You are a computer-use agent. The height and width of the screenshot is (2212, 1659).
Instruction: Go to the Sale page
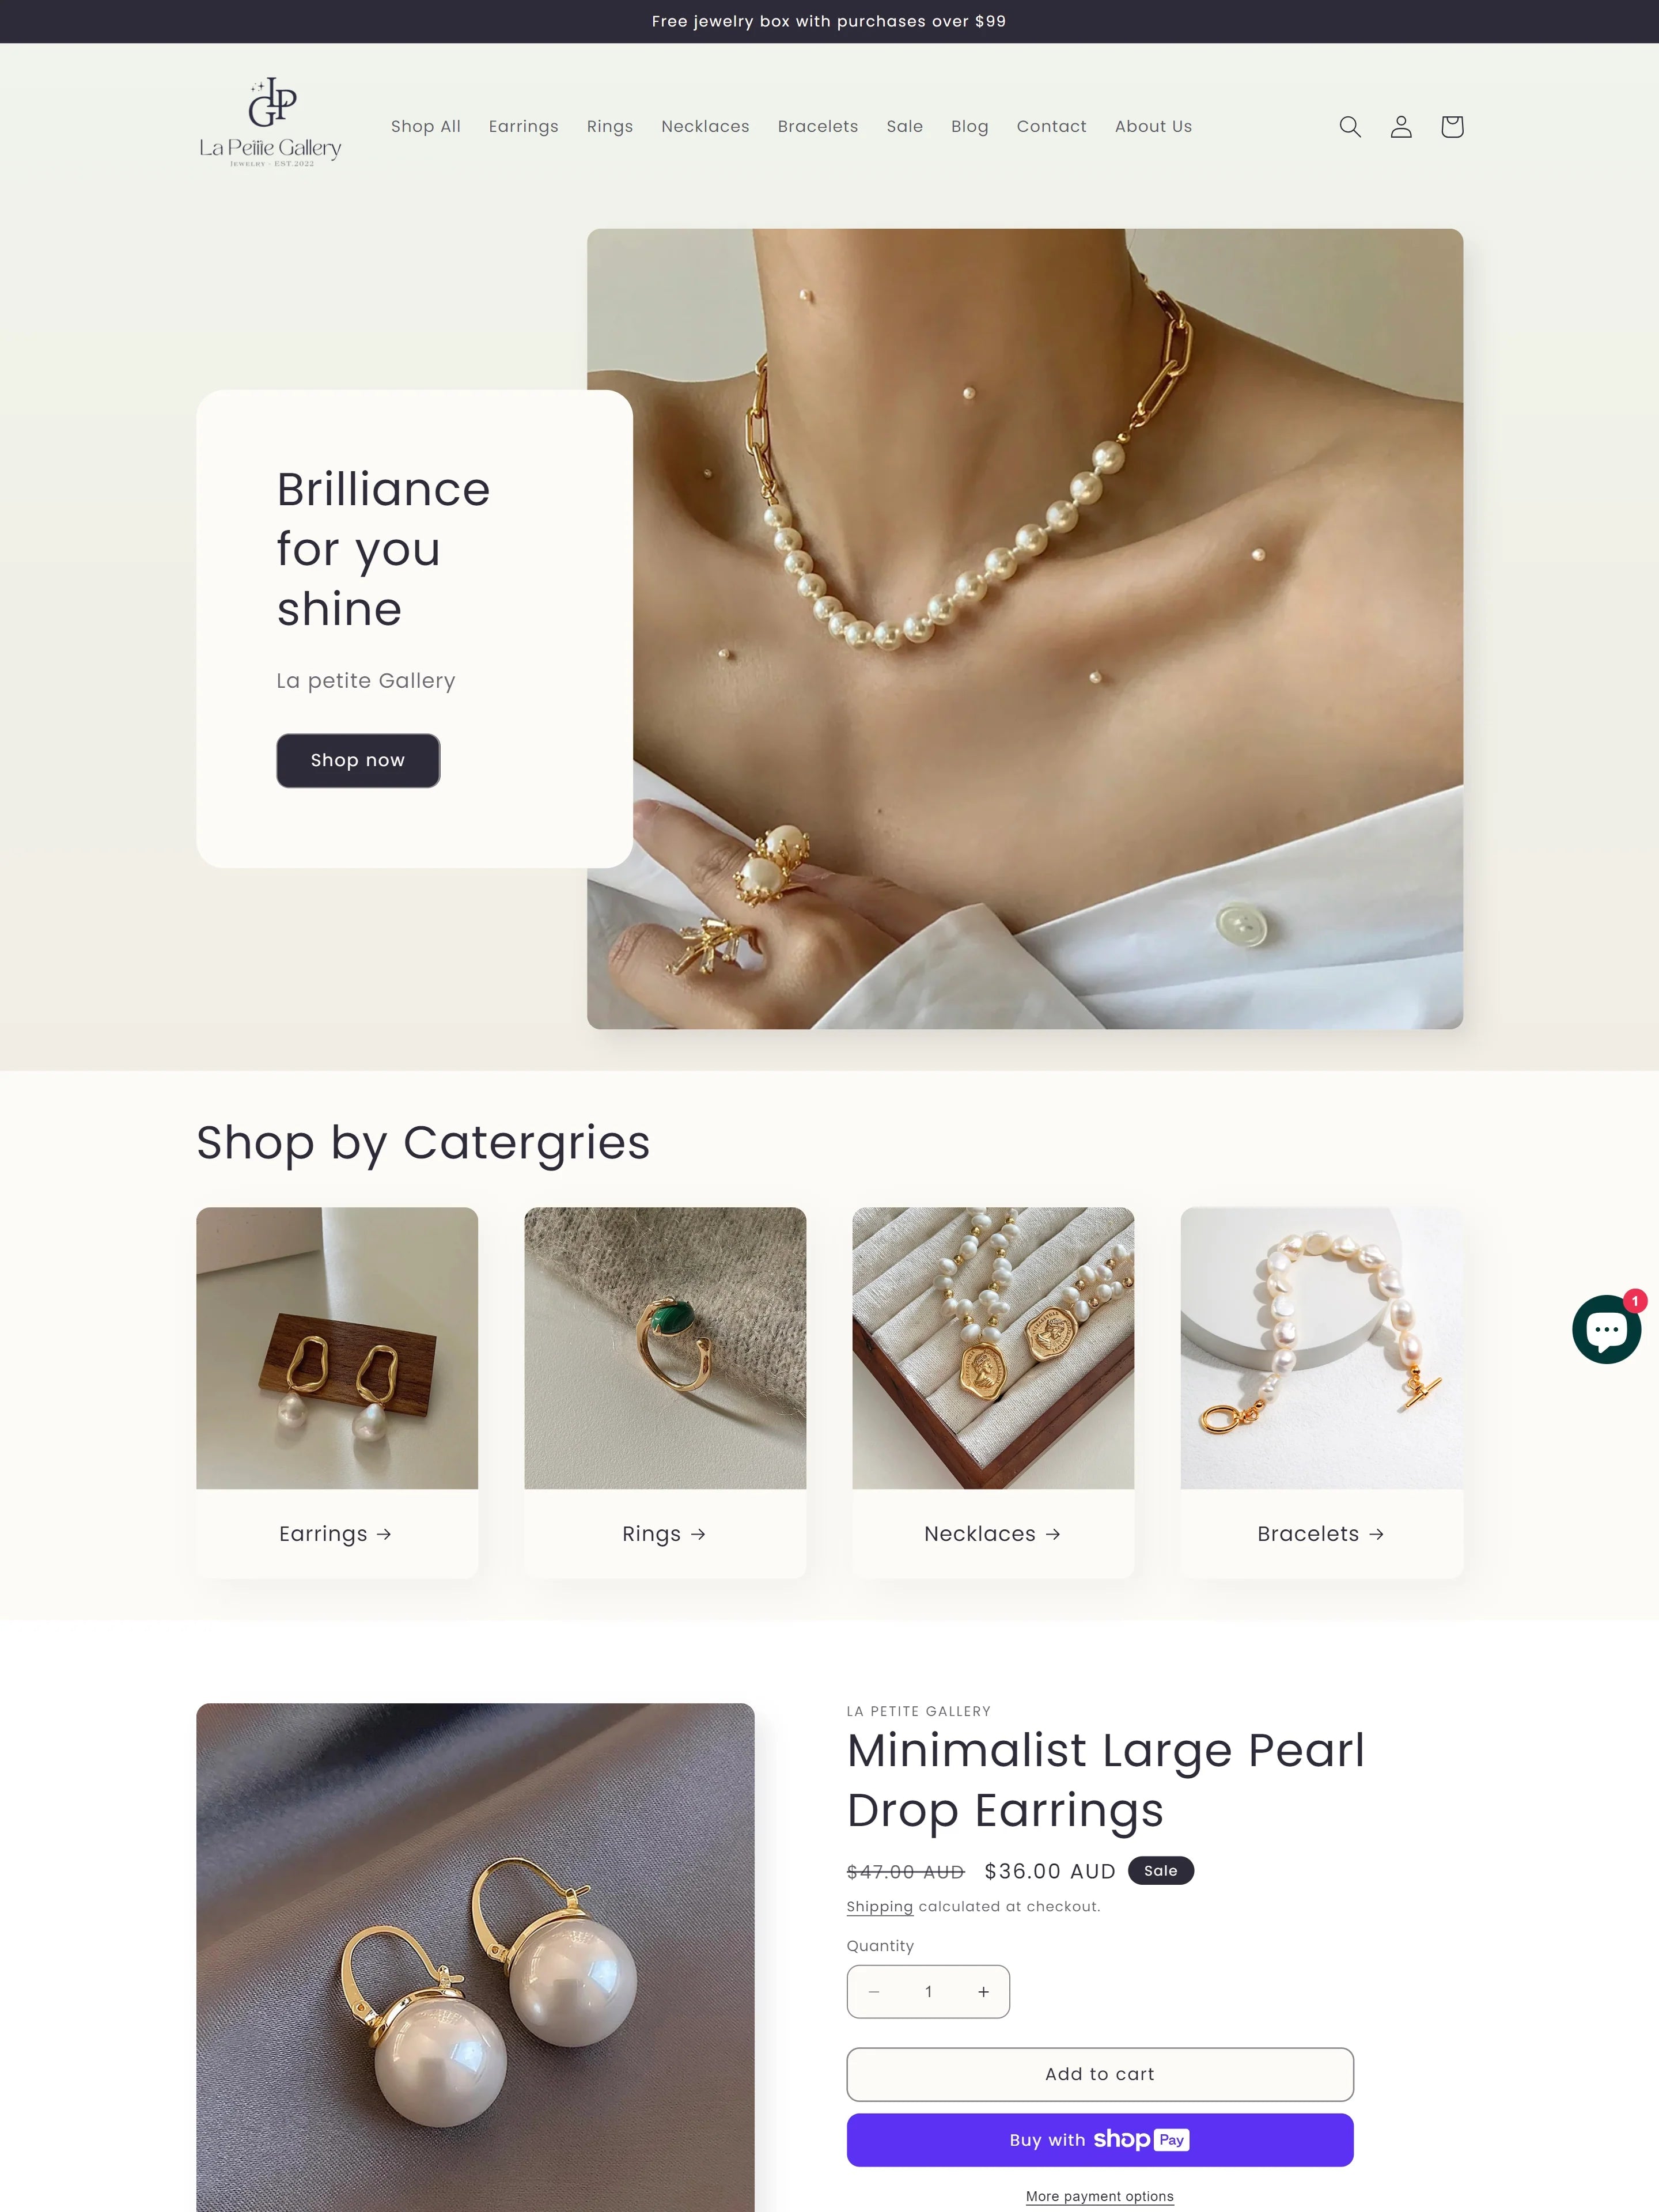tap(904, 126)
